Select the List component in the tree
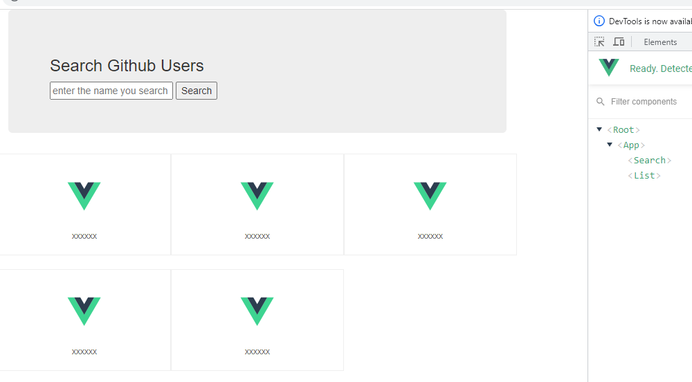 pyautogui.click(x=644, y=176)
